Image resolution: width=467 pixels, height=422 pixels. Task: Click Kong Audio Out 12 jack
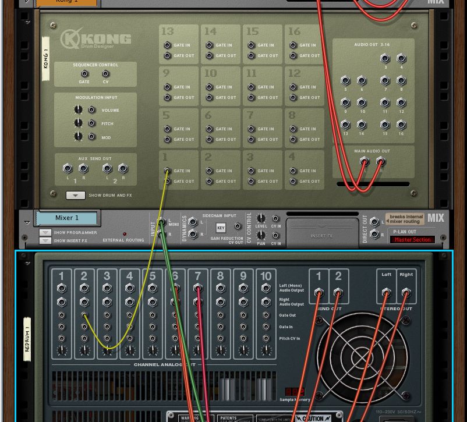coord(401,103)
